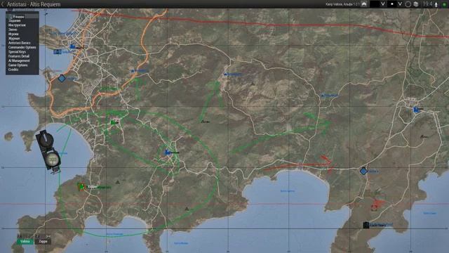Click the circle icon in top bar
Viewport: 449px width, 253px height.
(x=408, y=4)
